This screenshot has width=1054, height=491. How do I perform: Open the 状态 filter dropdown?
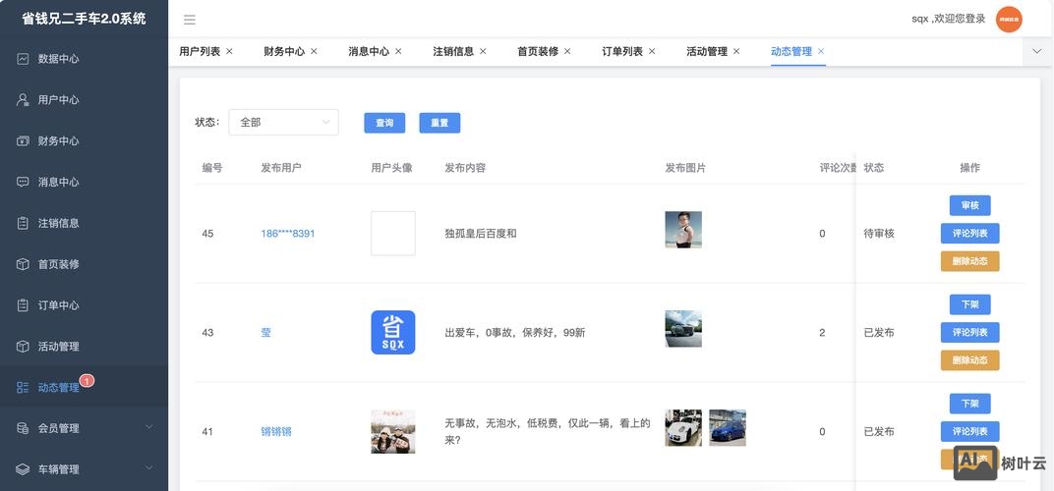(284, 122)
